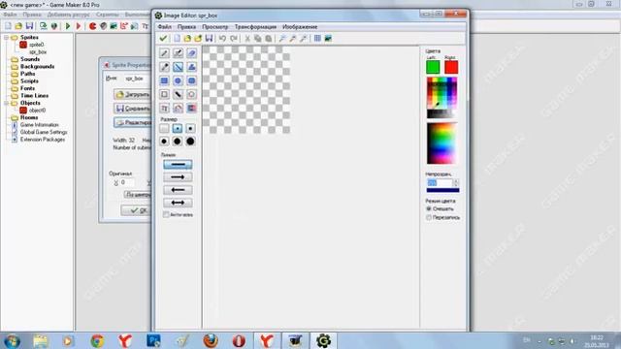Click the Create Sprite Pac-Man icon
The height and width of the screenshot is (349, 621).
(92, 26)
